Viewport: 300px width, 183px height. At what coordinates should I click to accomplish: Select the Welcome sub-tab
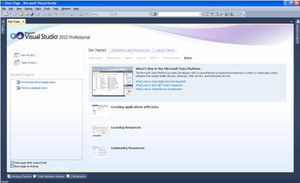point(96,58)
